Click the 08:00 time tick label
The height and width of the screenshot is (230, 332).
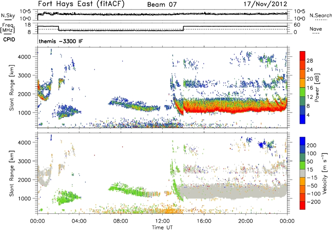(x=120, y=221)
